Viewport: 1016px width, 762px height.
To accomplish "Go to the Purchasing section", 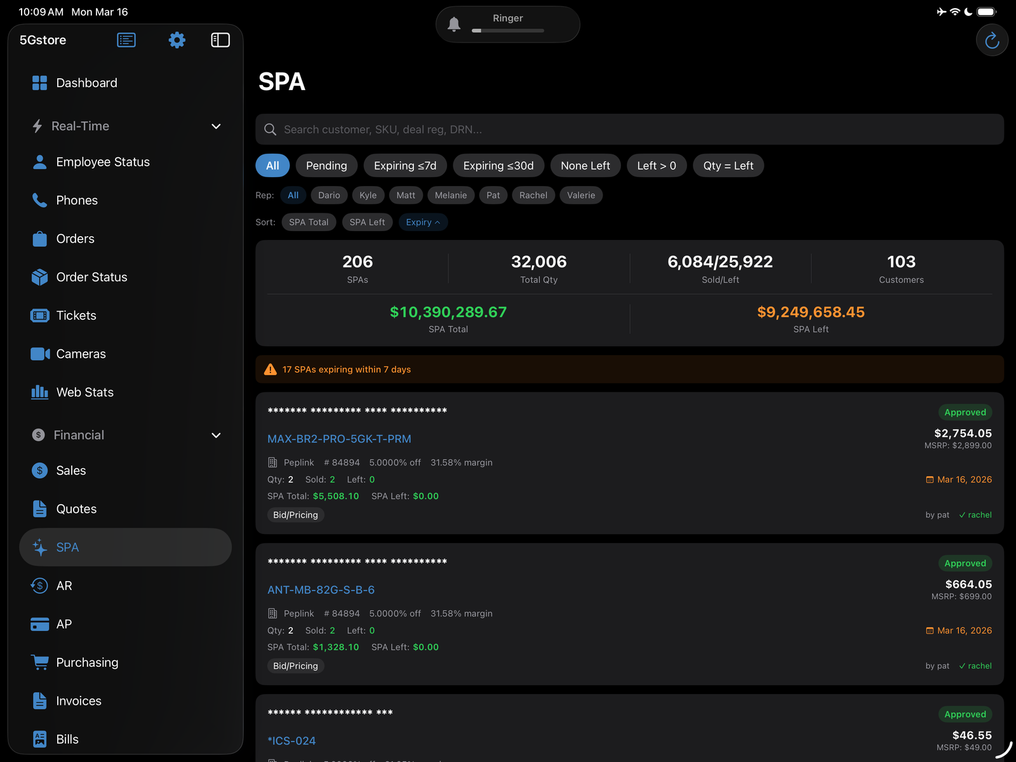I will click(x=87, y=662).
